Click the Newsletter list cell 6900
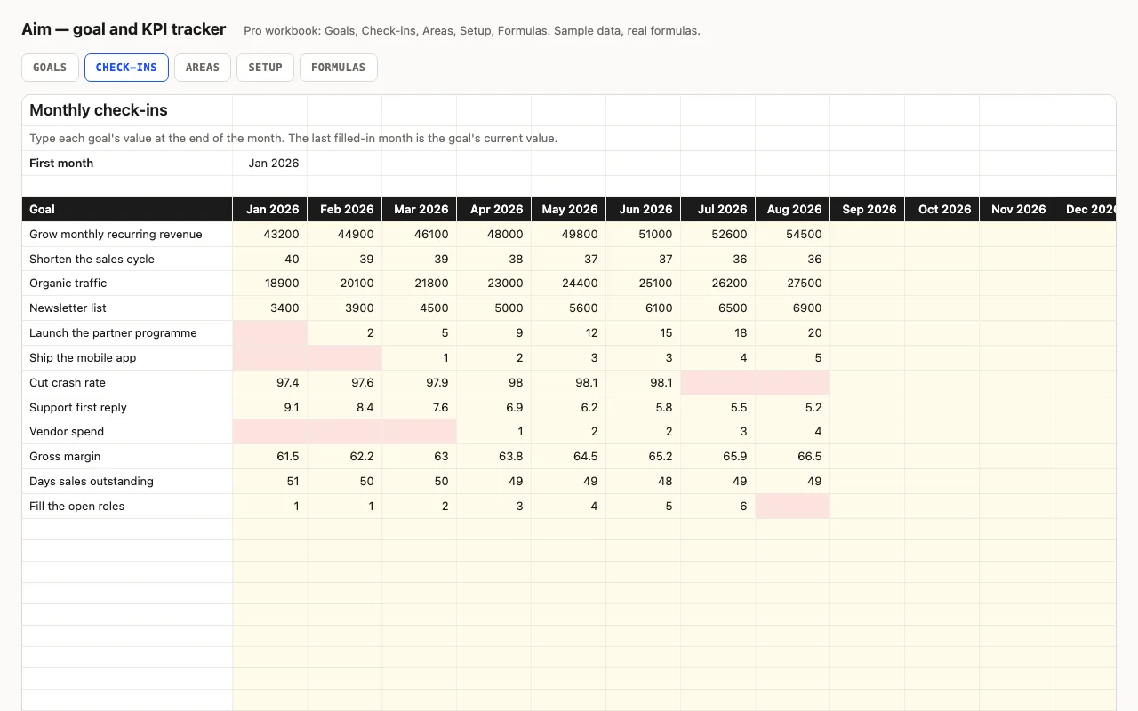Image resolution: width=1138 pixels, height=711 pixels. point(793,308)
